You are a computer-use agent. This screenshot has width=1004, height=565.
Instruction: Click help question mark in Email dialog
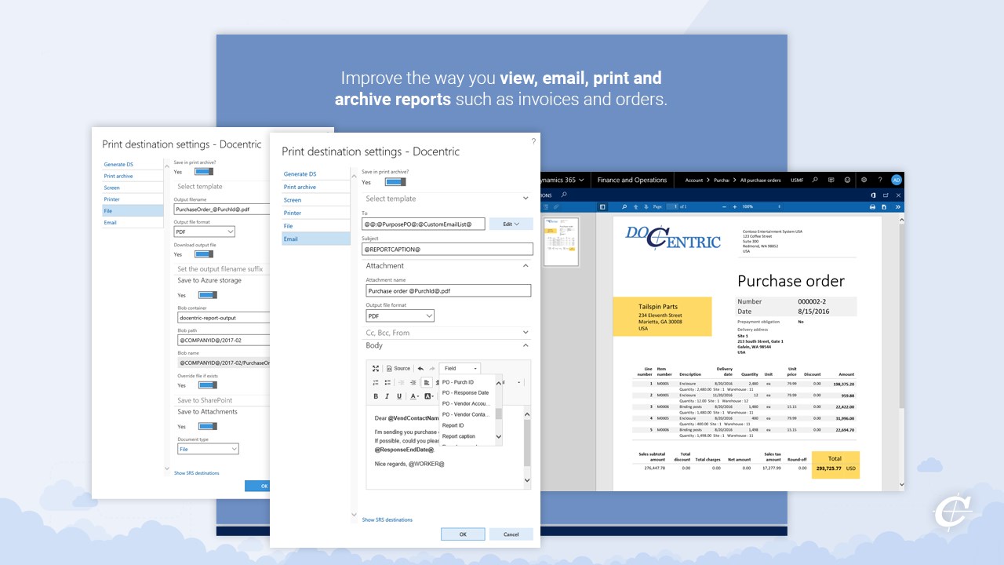[x=533, y=141]
